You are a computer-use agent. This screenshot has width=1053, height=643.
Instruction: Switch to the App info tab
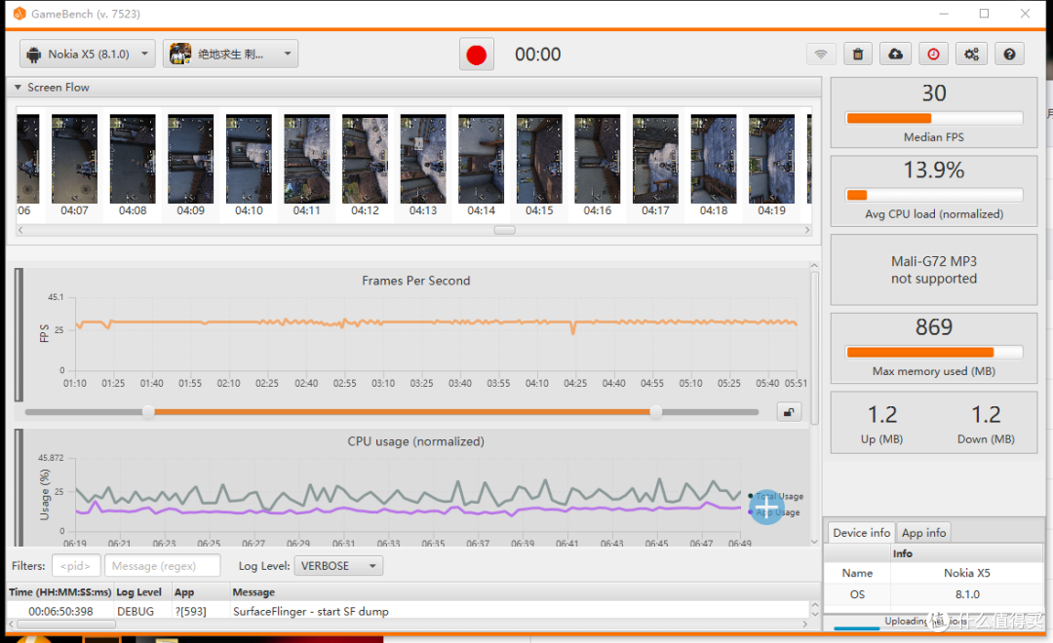tap(923, 532)
